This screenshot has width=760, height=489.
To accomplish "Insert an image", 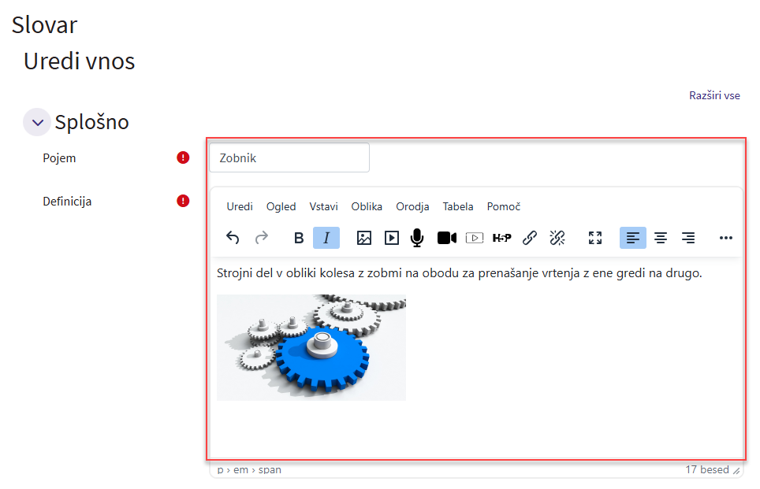I will coord(364,238).
